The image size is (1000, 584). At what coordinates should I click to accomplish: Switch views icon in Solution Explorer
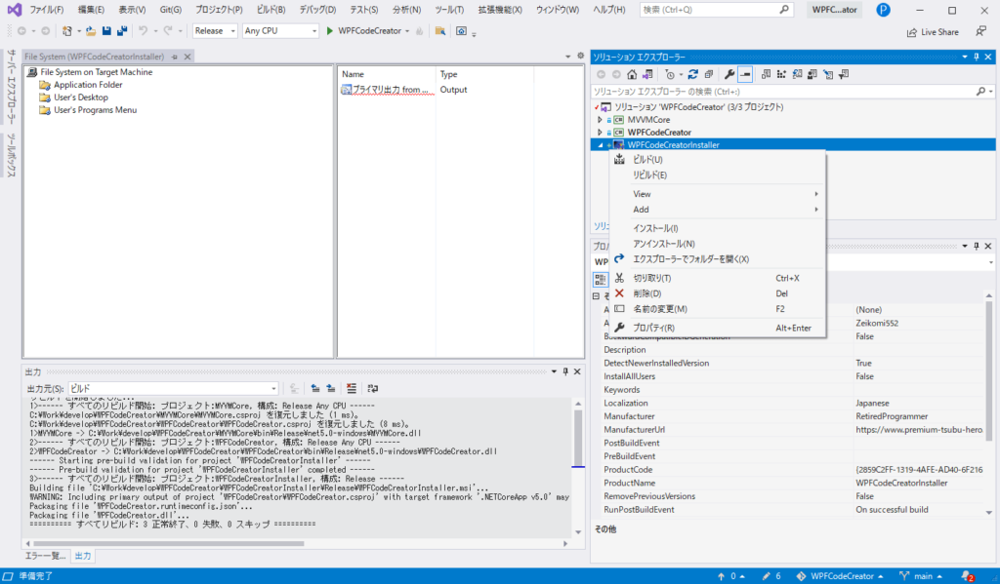coord(647,74)
